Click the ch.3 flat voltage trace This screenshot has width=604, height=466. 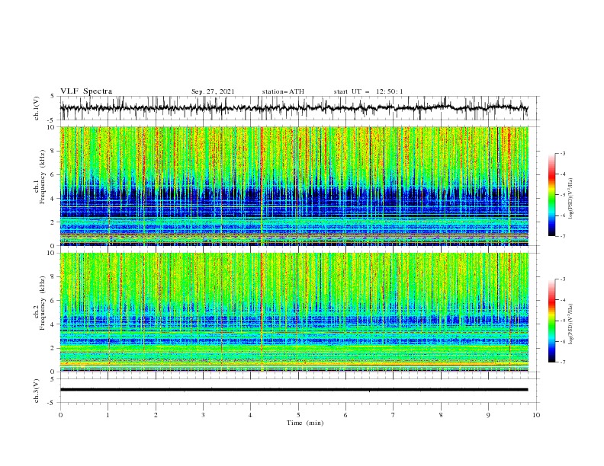point(294,390)
